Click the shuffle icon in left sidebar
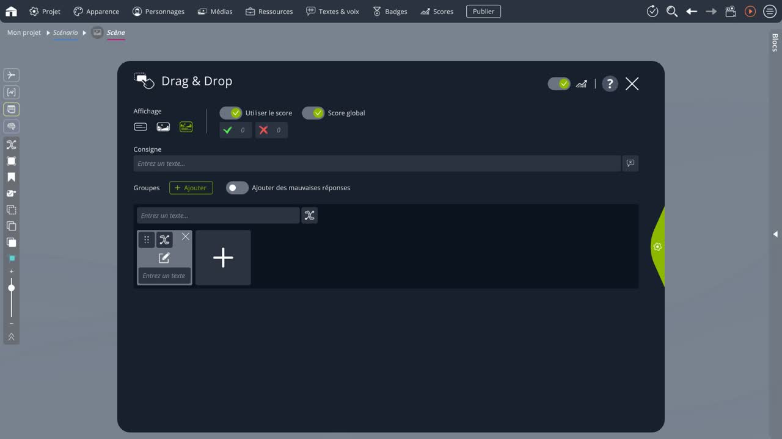The image size is (782, 439). click(x=11, y=145)
